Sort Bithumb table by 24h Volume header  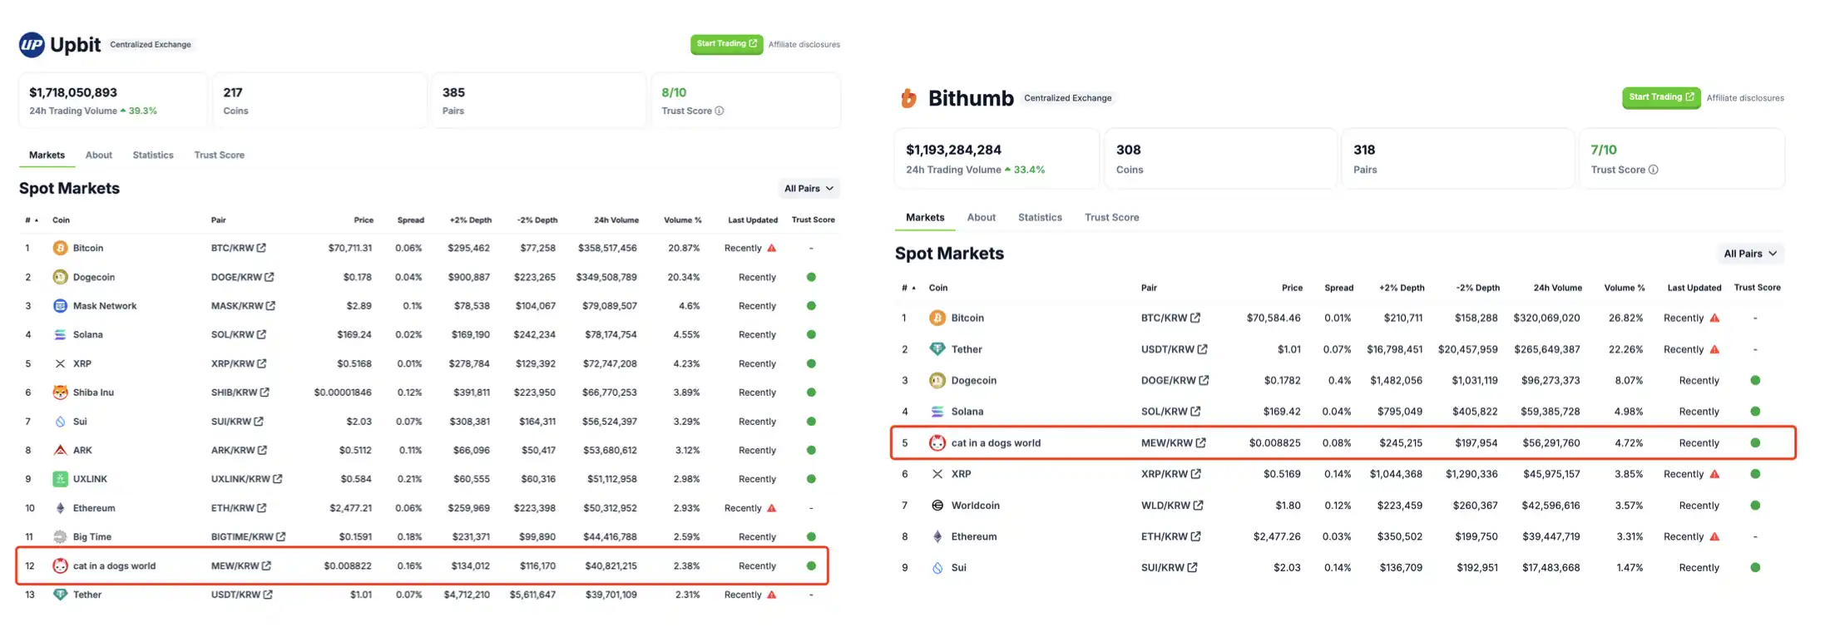1557,288
